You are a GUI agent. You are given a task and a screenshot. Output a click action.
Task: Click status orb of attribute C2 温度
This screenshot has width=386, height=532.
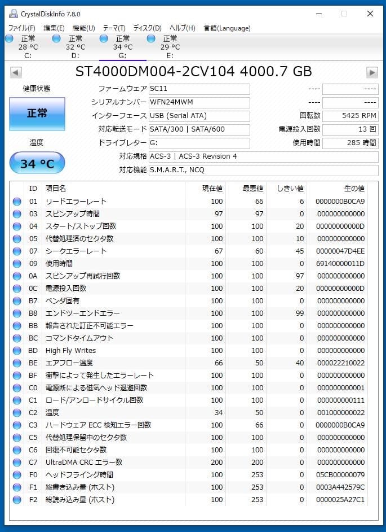pos(17,413)
